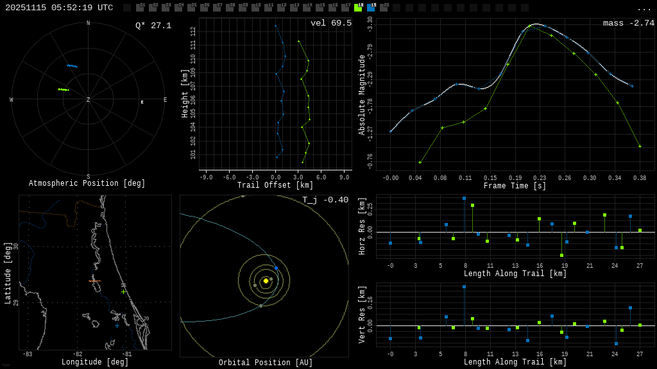Toggle station 02 box in top bar

point(153,8)
